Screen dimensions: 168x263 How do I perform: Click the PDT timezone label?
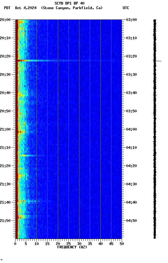coord(7,8)
